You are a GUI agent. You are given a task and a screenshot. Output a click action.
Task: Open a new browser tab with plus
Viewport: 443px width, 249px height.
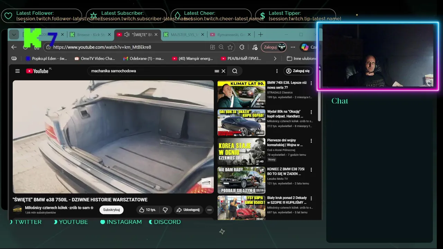coord(261,35)
